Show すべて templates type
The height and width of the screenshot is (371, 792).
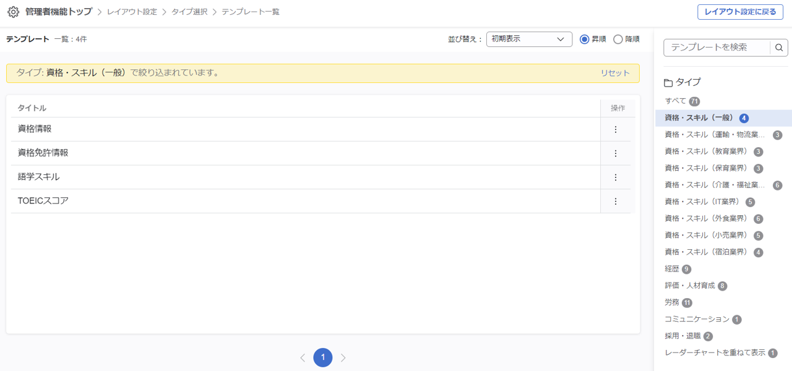675,101
